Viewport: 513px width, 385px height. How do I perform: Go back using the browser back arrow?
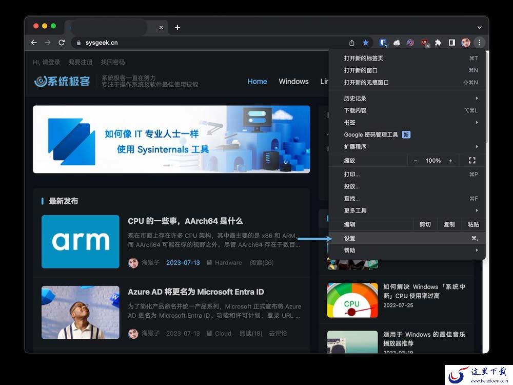click(34, 43)
